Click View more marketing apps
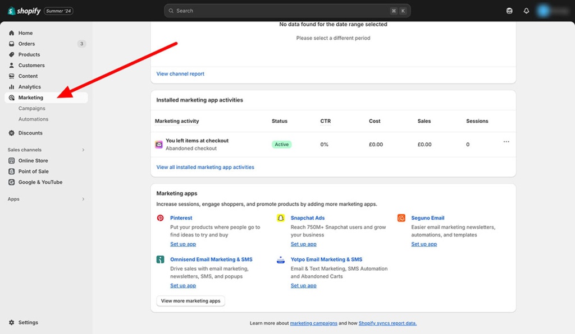This screenshot has height=334, width=575. click(190, 300)
